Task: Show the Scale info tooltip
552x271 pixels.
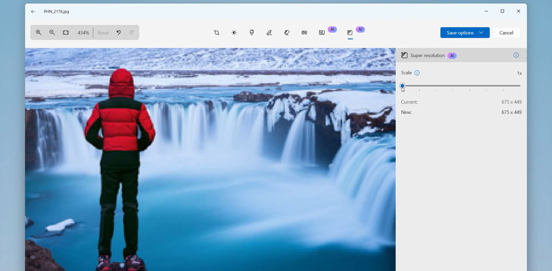Action: click(417, 73)
